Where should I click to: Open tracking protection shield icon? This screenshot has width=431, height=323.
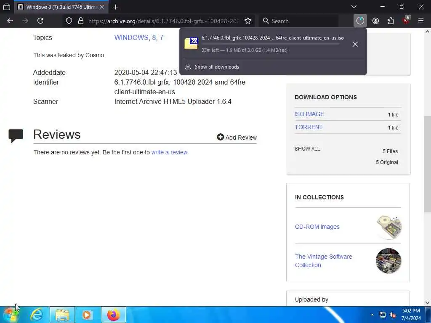pyautogui.click(x=69, y=21)
